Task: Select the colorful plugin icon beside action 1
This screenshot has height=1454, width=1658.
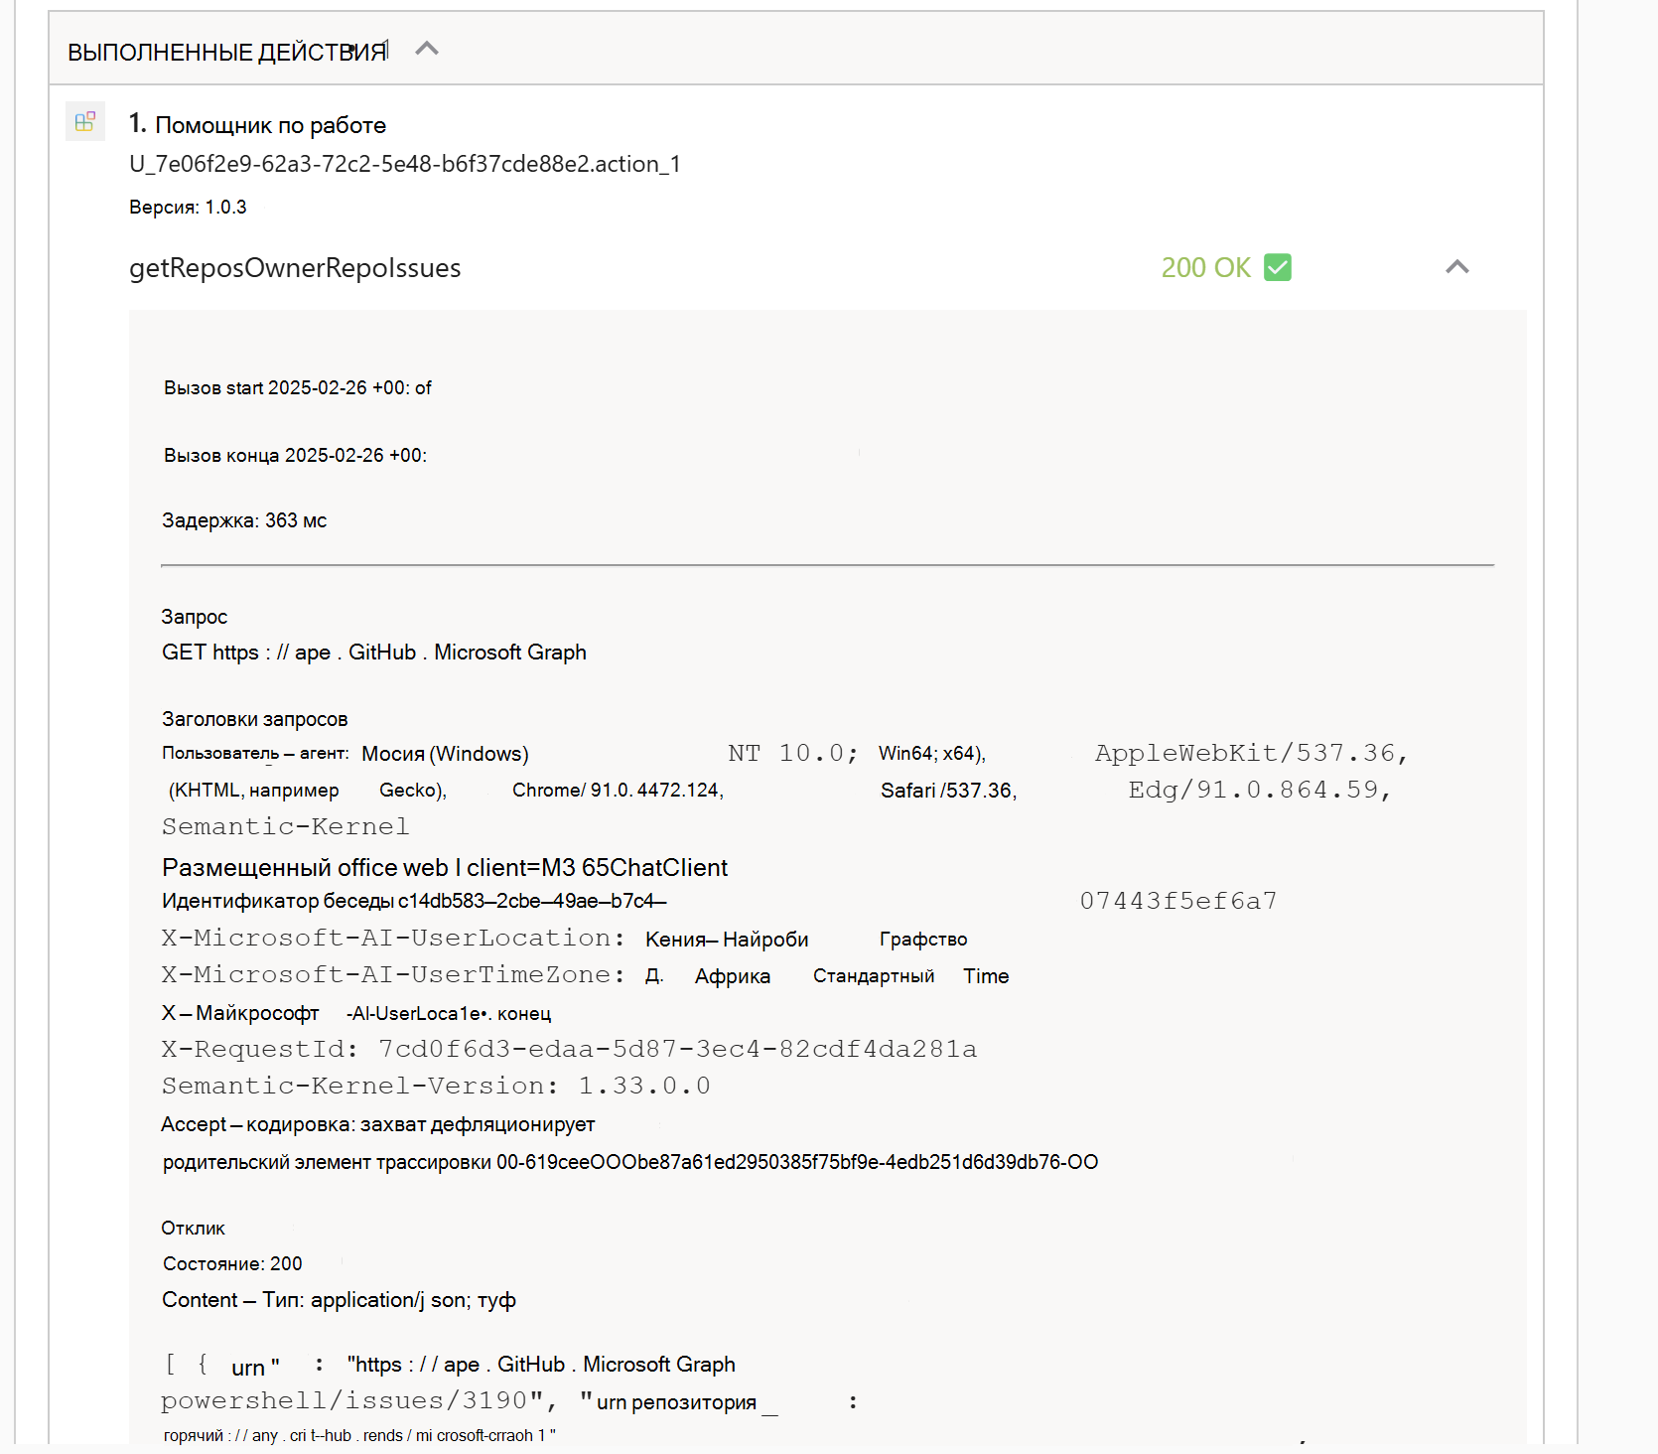Action: 85,121
